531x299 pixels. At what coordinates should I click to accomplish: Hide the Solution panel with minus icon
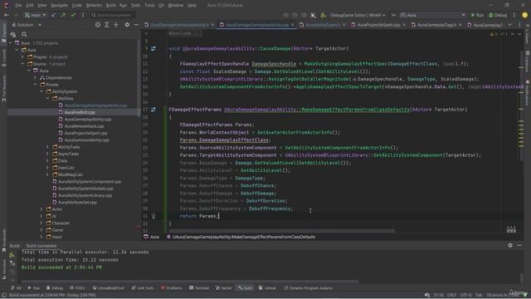136,25
